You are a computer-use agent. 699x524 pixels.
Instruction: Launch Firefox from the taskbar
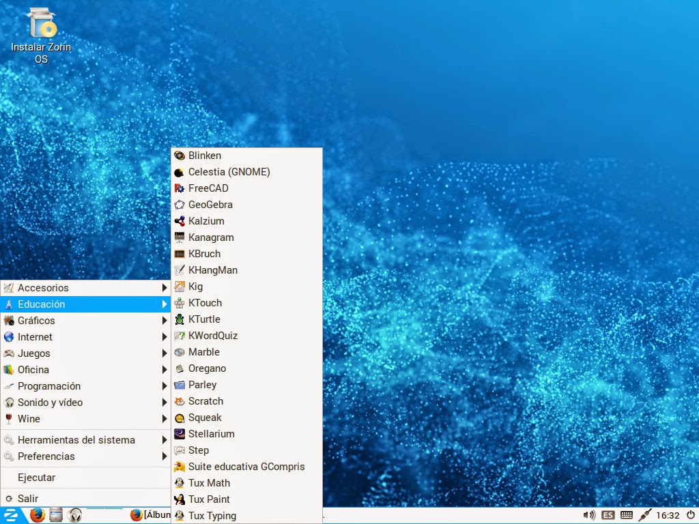click(38, 515)
